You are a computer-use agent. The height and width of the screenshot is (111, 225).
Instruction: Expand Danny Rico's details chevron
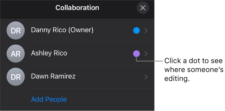(x=146, y=30)
